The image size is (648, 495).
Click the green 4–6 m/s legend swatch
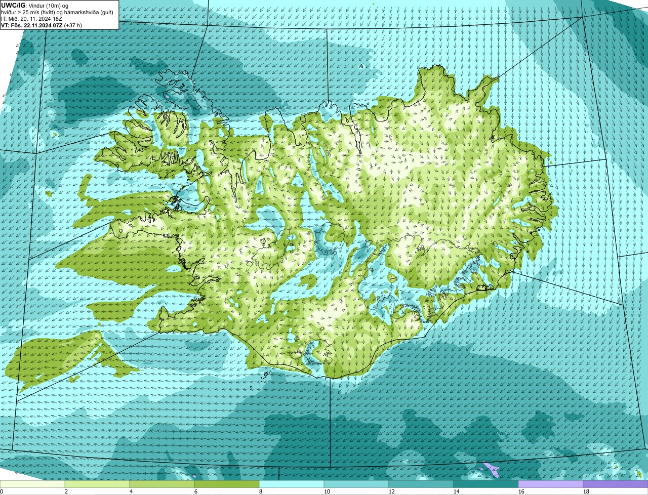pos(162,484)
